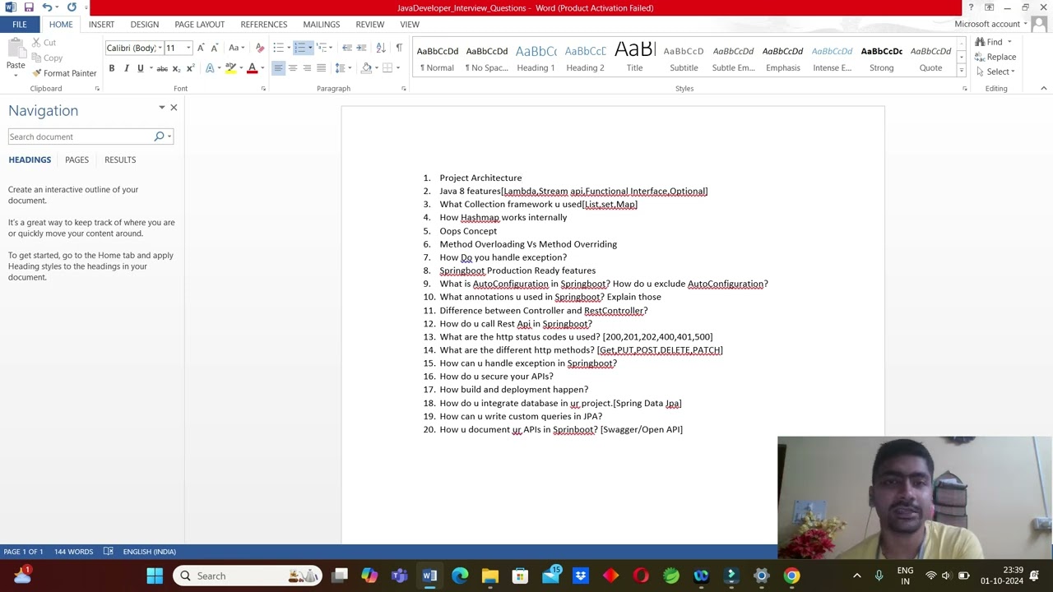Image resolution: width=1053 pixels, height=592 pixels.
Task: Open File Explorer from taskbar
Action: [x=490, y=576]
